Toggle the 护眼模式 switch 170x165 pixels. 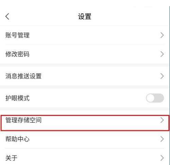click(x=155, y=98)
